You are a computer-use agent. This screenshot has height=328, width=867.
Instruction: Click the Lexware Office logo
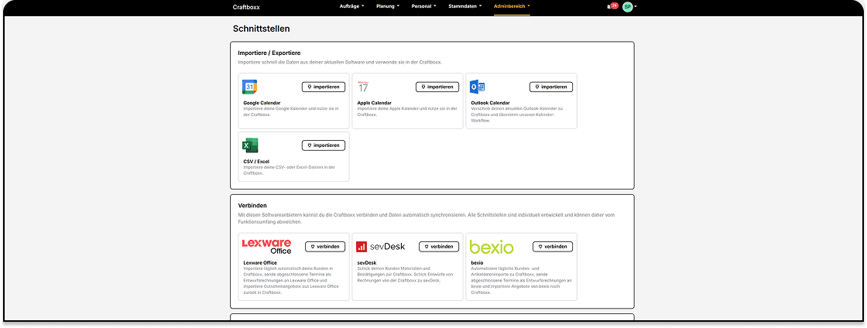pos(267,246)
